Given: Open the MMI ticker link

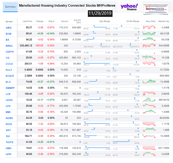Looking at the screenshot, I should coord(8,112).
